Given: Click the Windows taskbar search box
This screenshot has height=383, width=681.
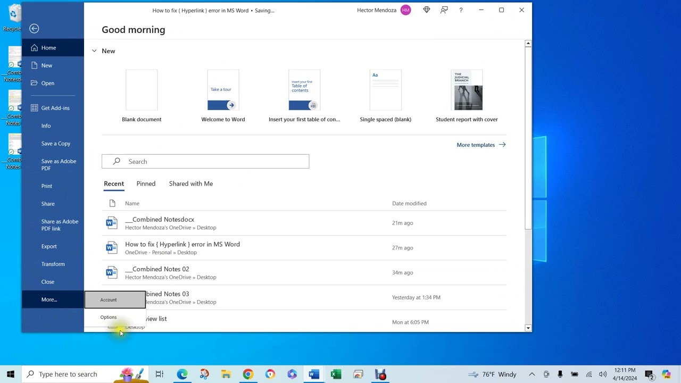Looking at the screenshot, I should coord(84,374).
